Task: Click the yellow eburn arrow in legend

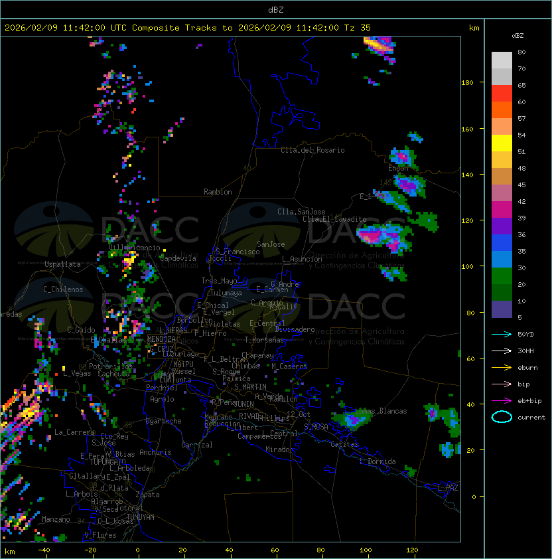Action: [x=502, y=368]
